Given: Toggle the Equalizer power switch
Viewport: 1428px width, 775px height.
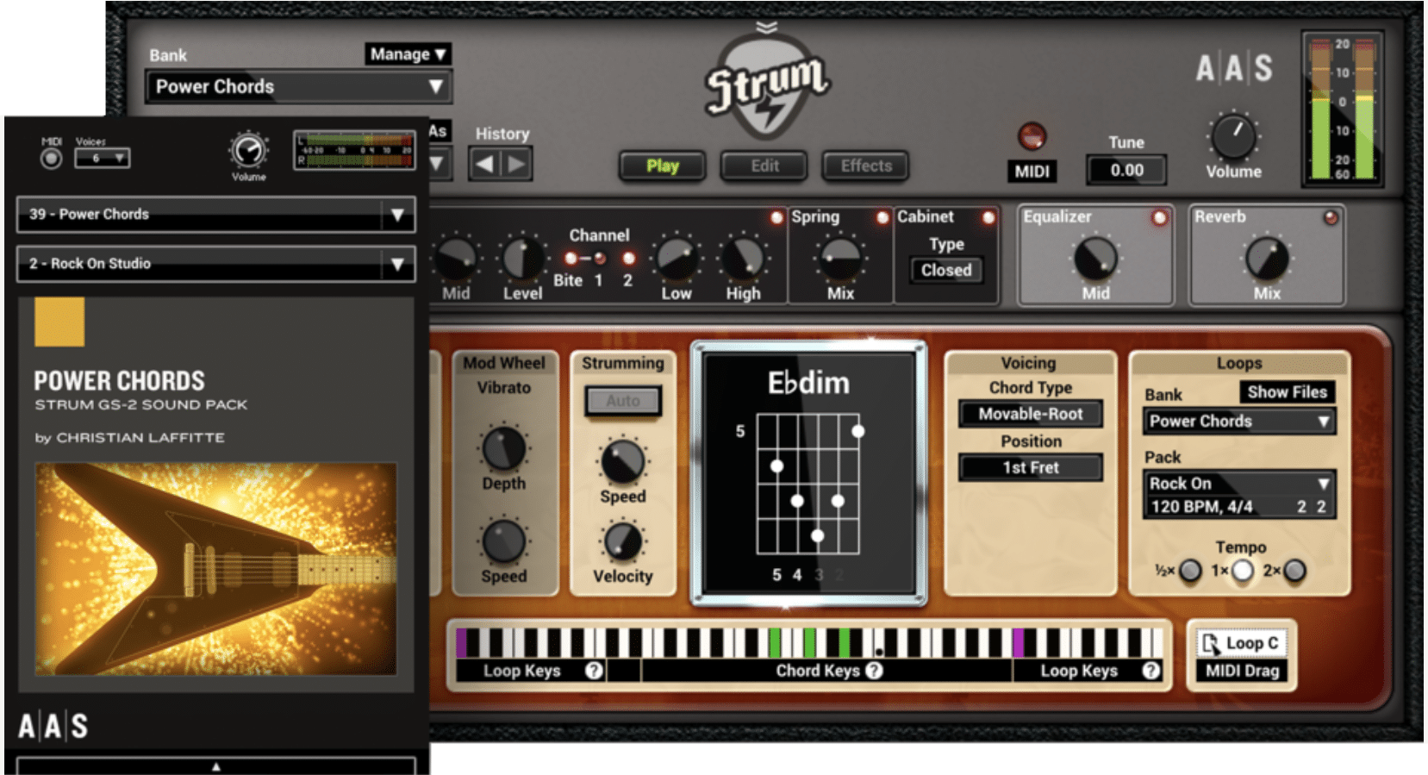Looking at the screenshot, I should pyautogui.click(x=1159, y=218).
